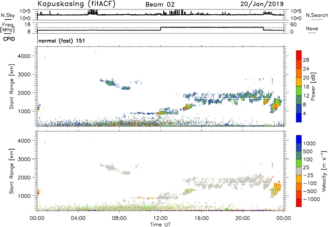Click 'Slant Range [km]' label of velocity panel

tap(11, 171)
